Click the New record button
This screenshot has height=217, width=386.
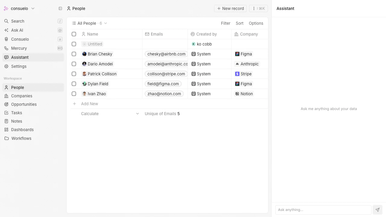coord(230,8)
